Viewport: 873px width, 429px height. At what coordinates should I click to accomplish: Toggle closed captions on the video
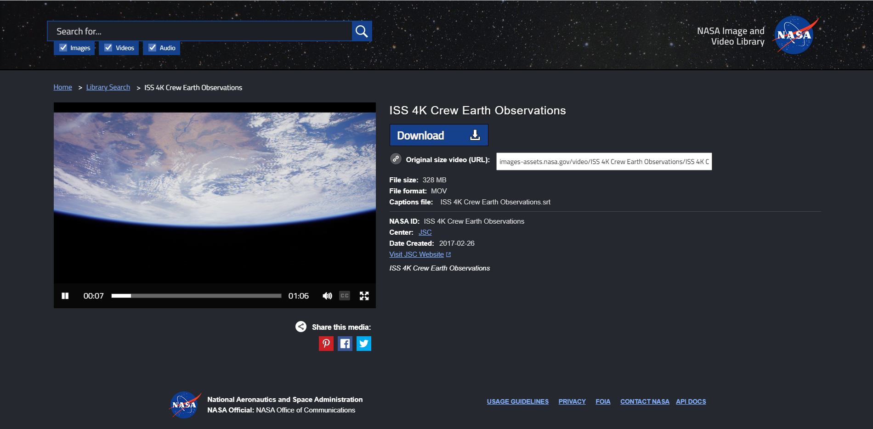pyautogui.click(x=345, y=296)
